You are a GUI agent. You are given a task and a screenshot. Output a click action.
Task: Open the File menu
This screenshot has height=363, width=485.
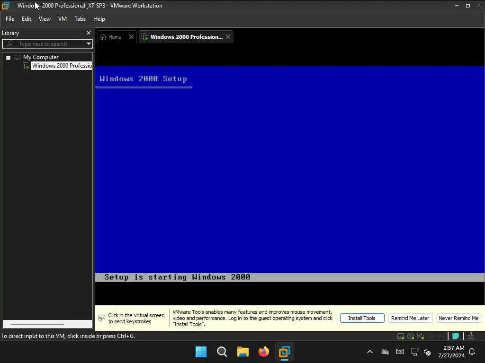[x=10, y=19]
